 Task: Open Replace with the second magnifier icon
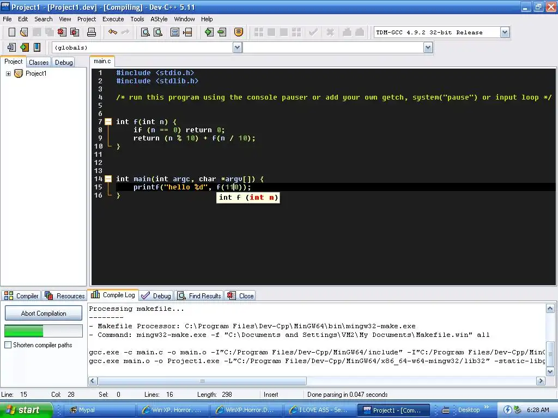click(x=158, y=32)
